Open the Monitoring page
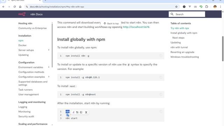Image resolution: width=224 pixels, height=126 pixels. tap(24, 112)
